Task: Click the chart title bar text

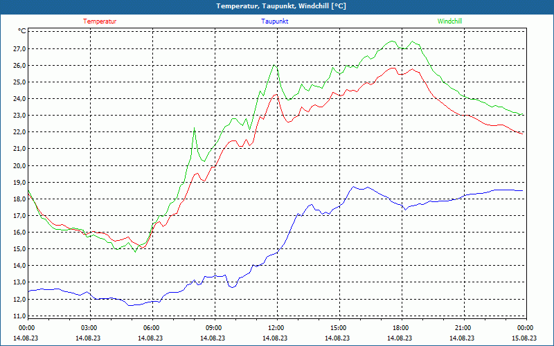Action: point(281,6)
